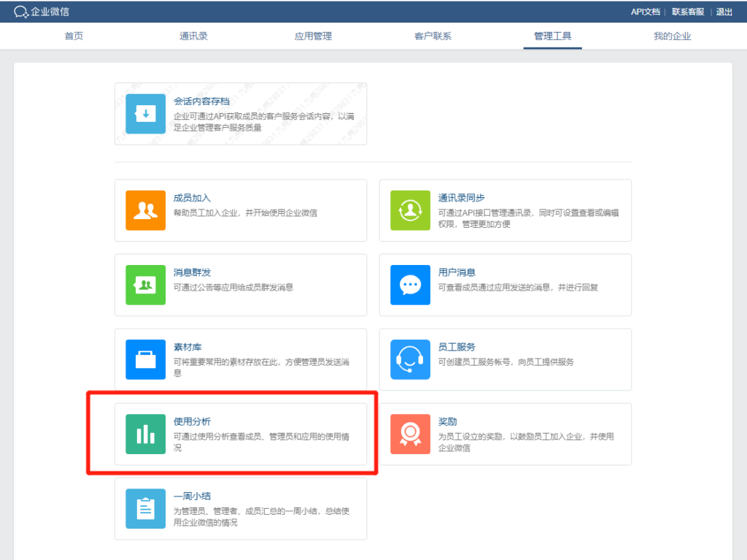Click the green 通讯录同步 sync icon

pyautogui.click(x=410, y=210)
